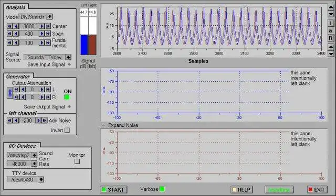Screen dimensions: 336x196
Task: Select the L channel display button
Action: coord(331,24)
